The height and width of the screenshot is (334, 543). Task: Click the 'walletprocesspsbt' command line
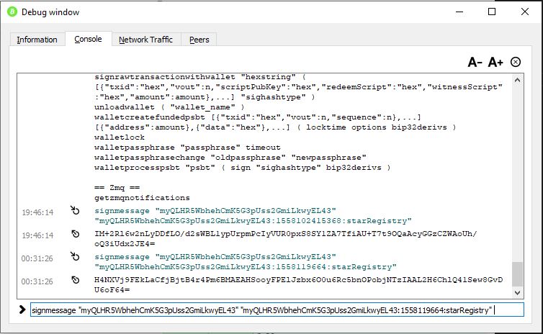tap(243, 168)
